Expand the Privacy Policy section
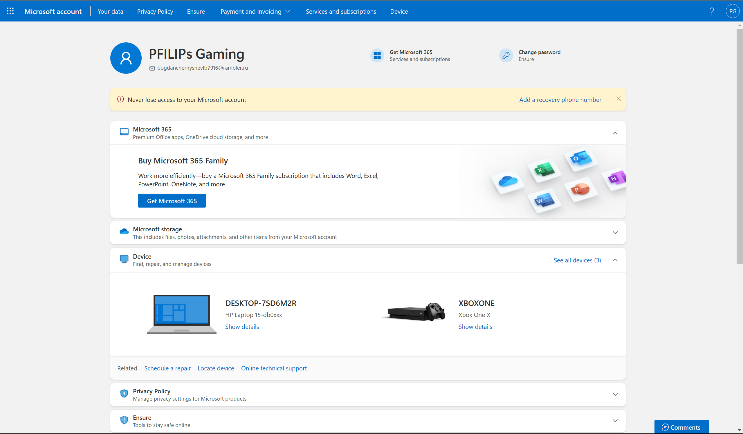Image resolution: width=743 pixels, height=434 pixels. [x=615, y=395]
